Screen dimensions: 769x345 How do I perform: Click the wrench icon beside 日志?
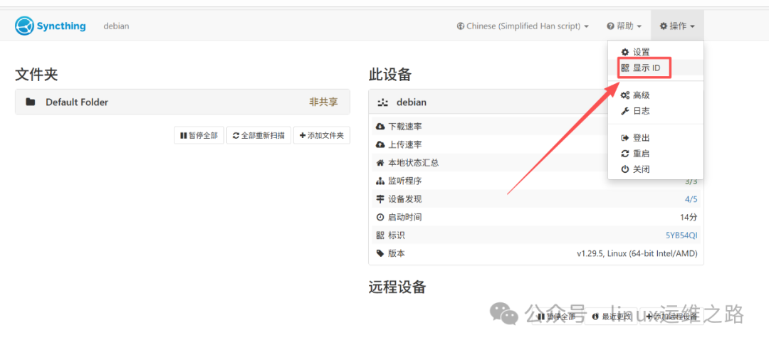[625, 111]
